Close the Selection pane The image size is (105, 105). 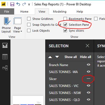coord(87,46)
